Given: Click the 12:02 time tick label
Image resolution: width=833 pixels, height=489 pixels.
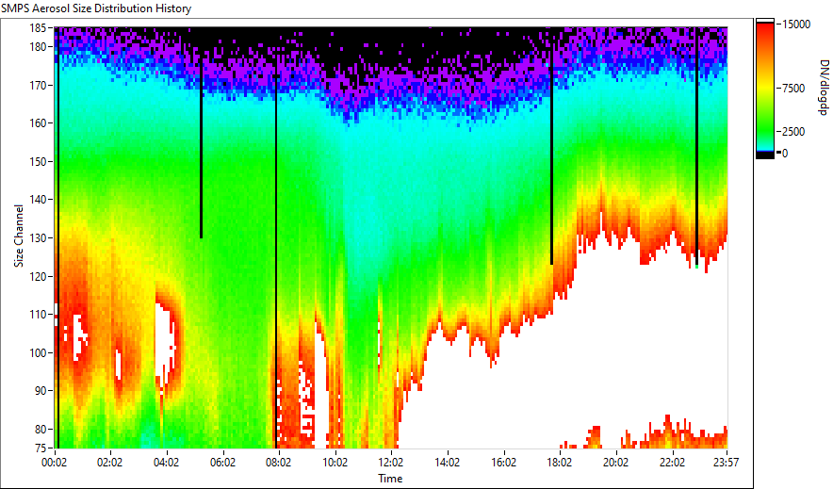Looking at the screenshot, I should (391, 463).
